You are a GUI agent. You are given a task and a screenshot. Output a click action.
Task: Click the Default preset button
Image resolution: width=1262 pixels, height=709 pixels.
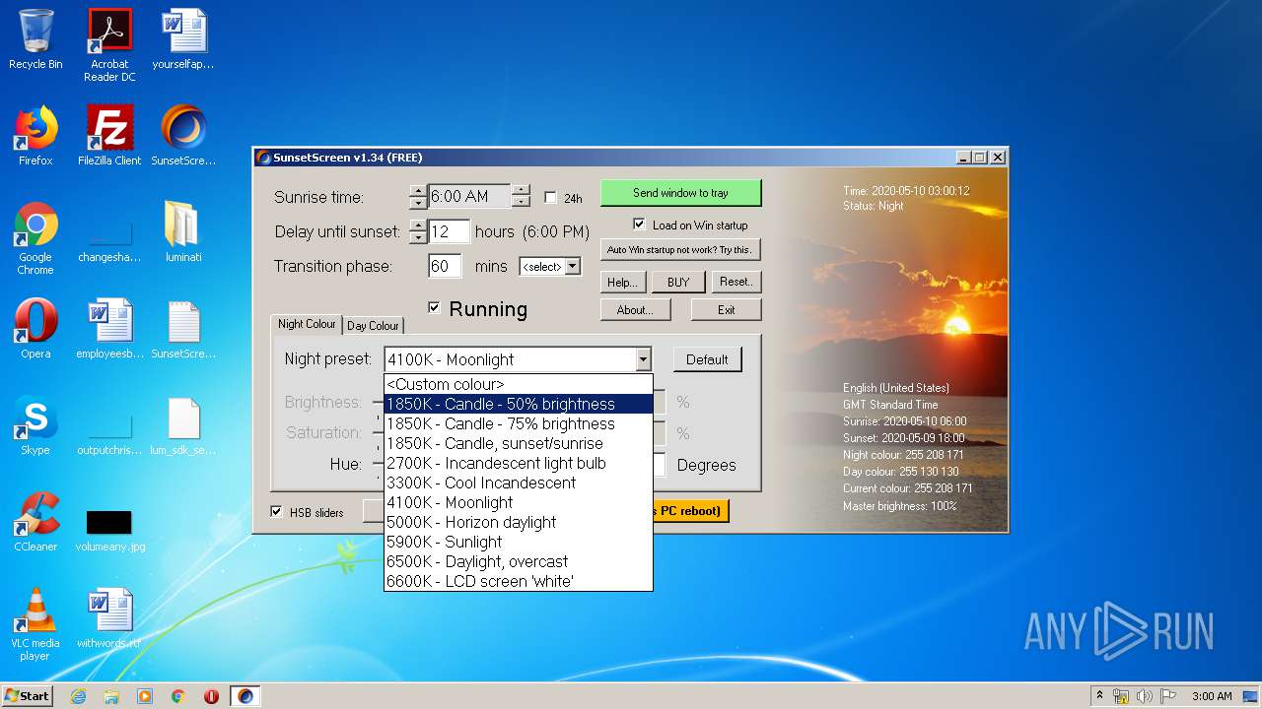click(x=707, y=359)
